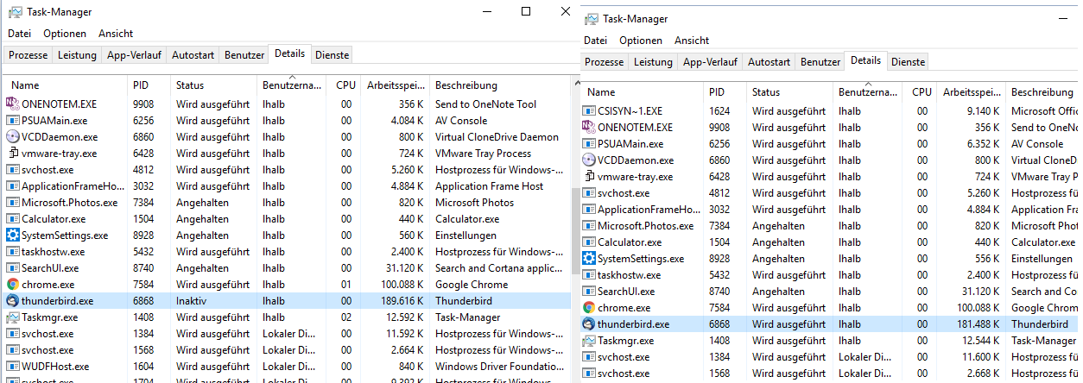Click thunderbird.exe icon in left window

[x=12, y=300]
